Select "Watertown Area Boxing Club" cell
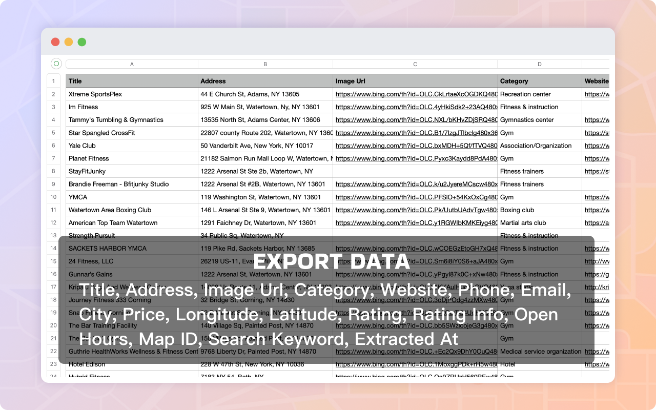This screenshot has width=656, height=410. 132,210
